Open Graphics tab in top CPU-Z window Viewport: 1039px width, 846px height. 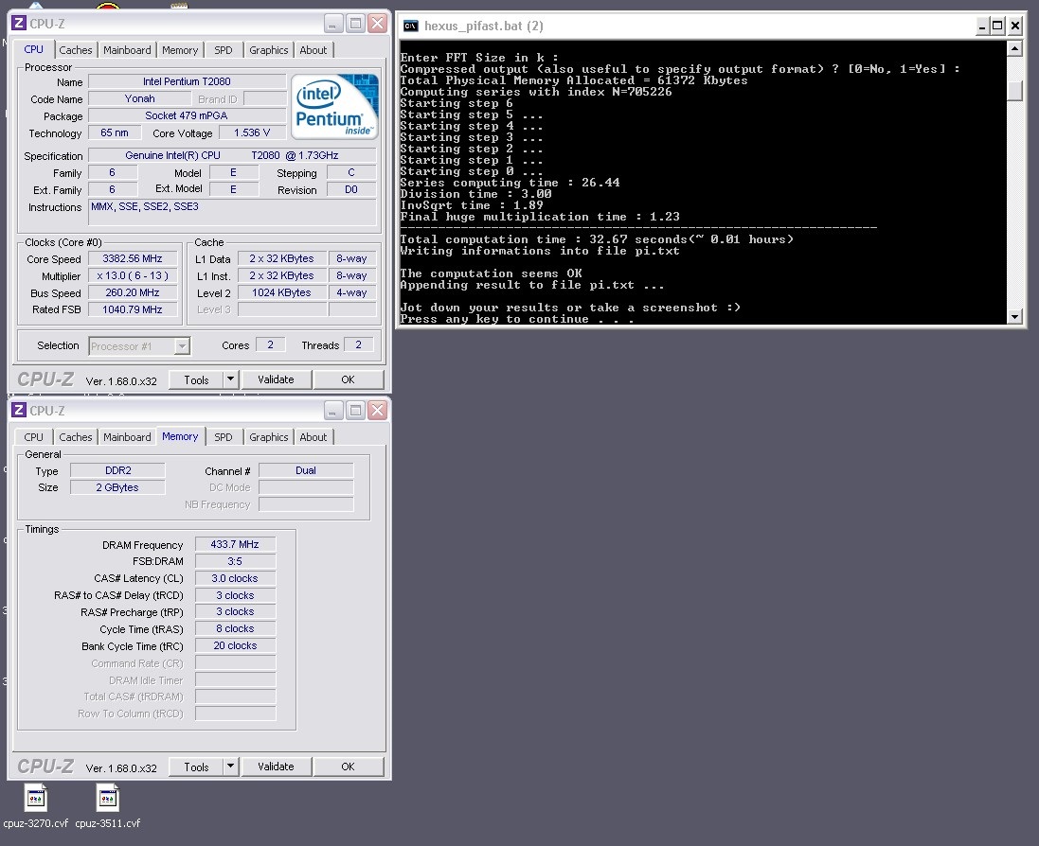pos(268,50)
